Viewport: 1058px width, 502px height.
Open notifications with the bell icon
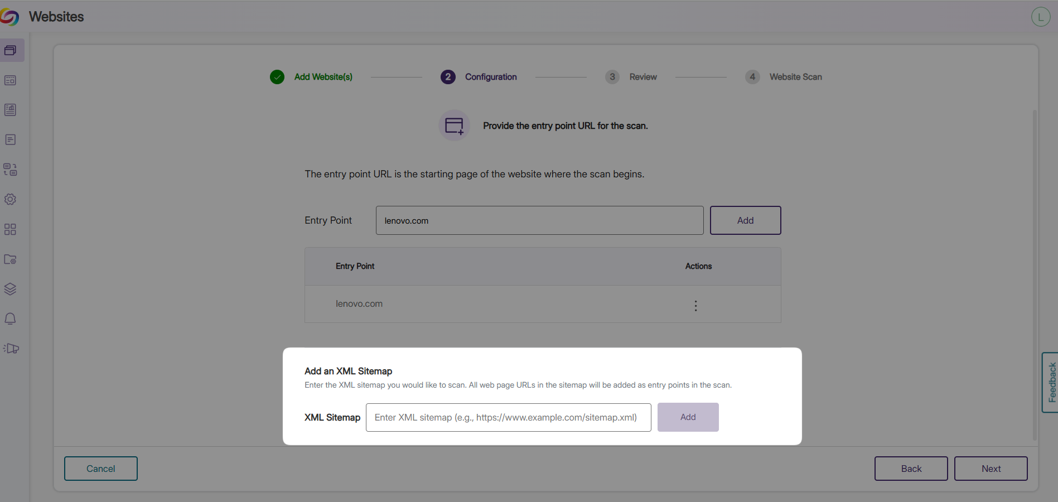click(x=10, y=318)
